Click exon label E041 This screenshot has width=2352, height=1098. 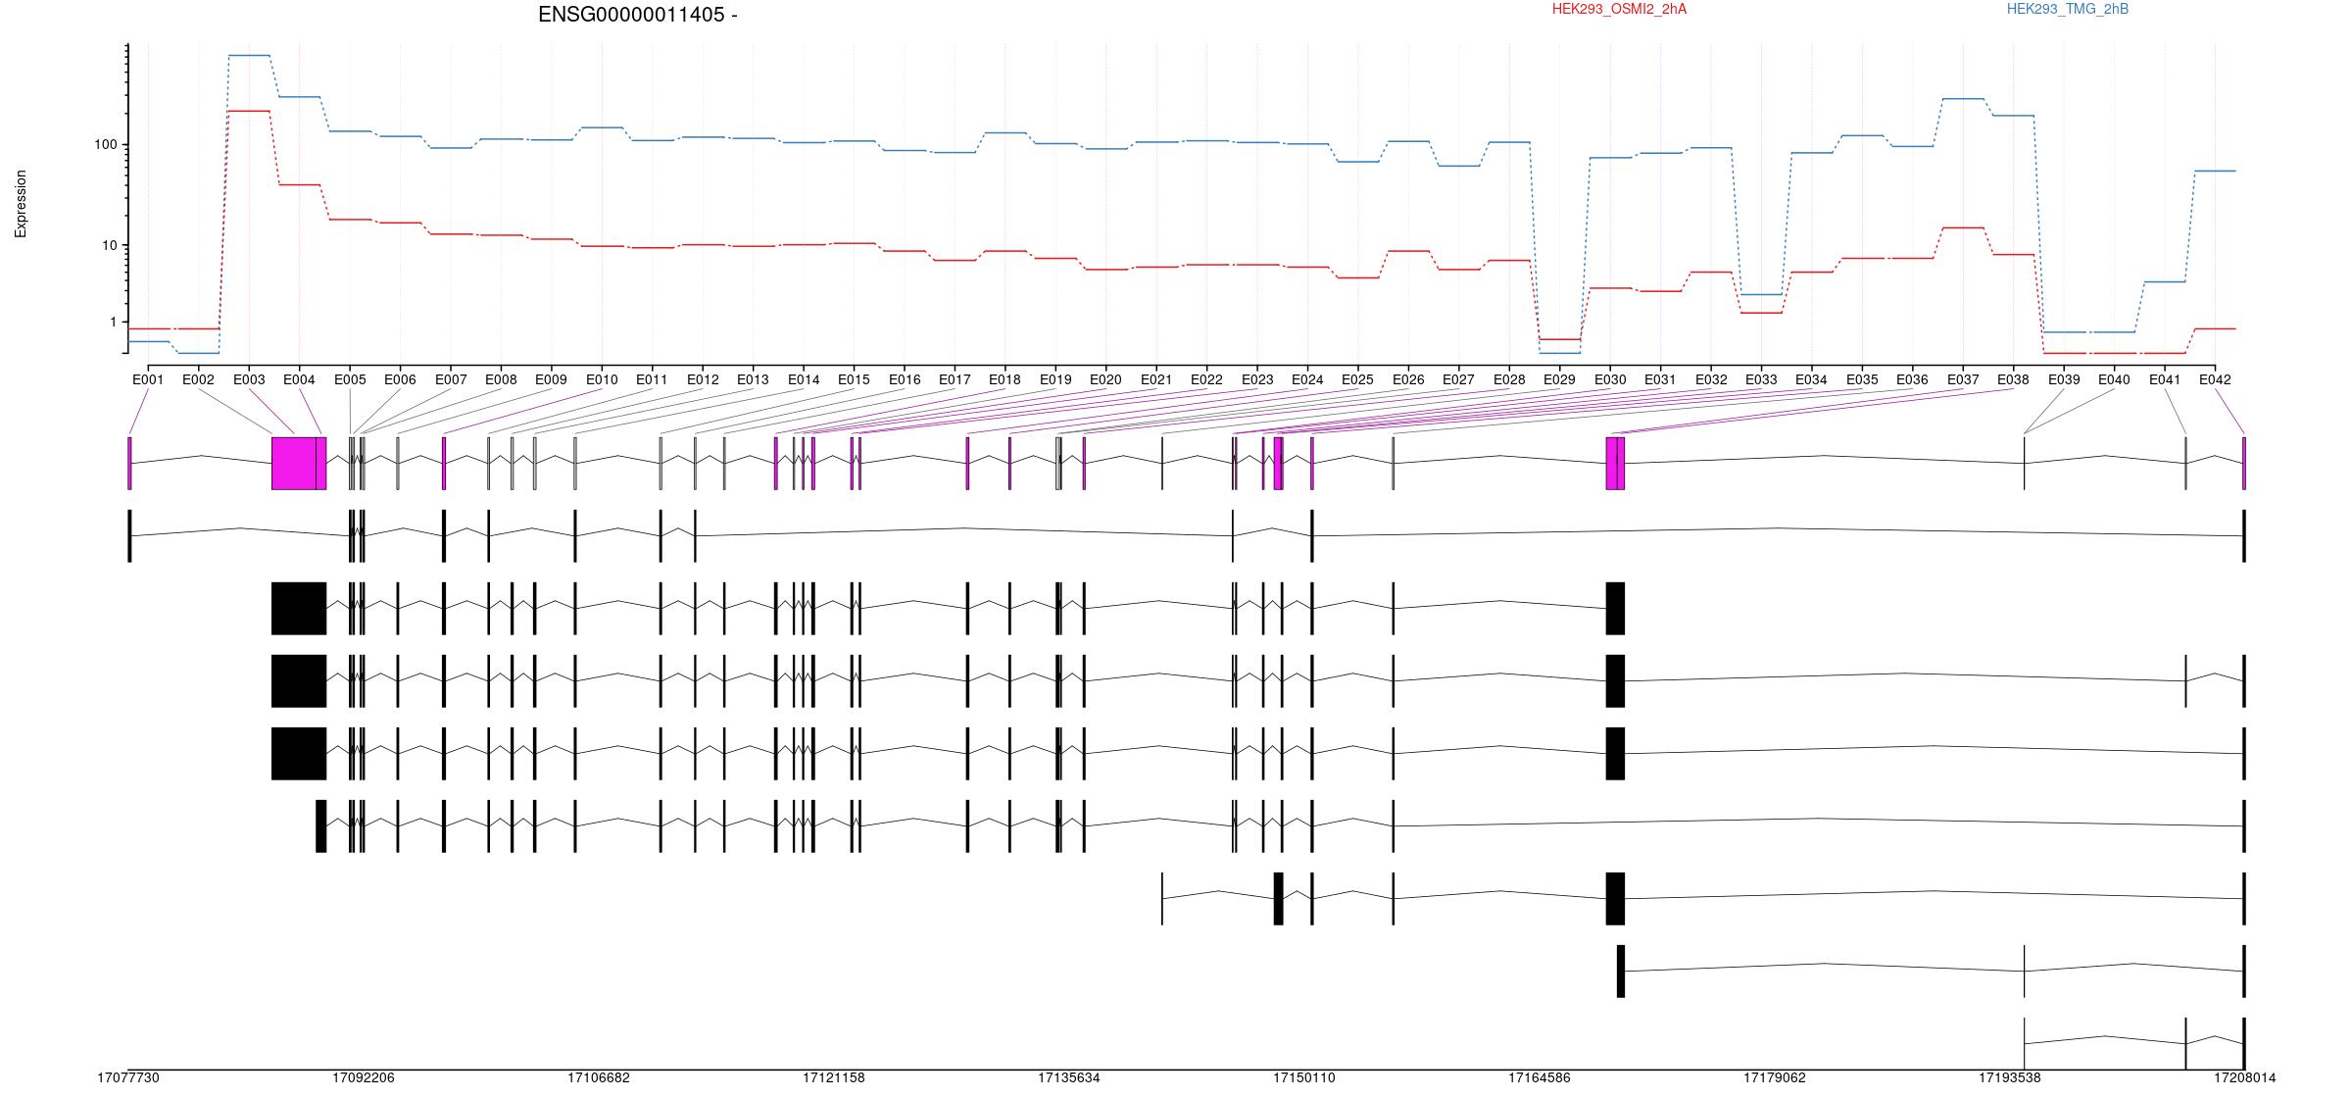click(2165, 379)
